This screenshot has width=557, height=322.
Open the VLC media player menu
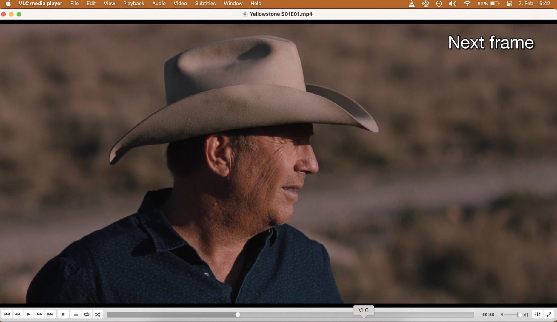click(41, 4)
